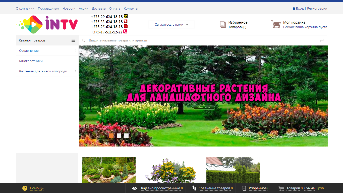
Task: Focus the product search input field
Action: coord(203,40)
